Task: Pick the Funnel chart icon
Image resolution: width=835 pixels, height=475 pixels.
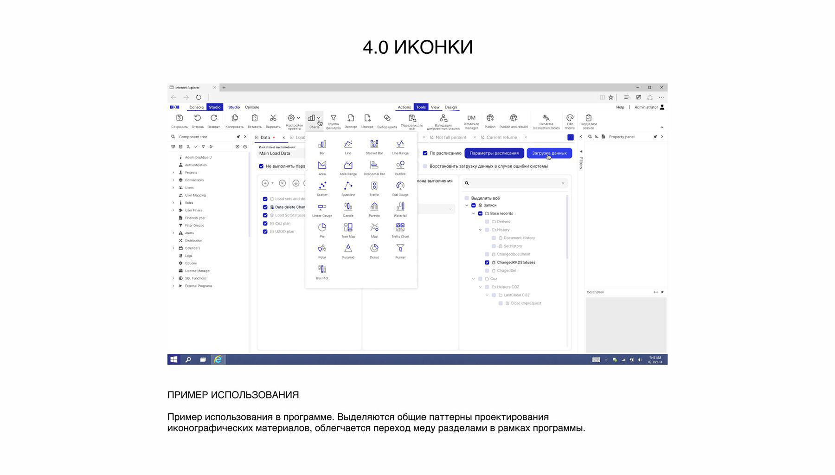Action: tap(400, 249)
